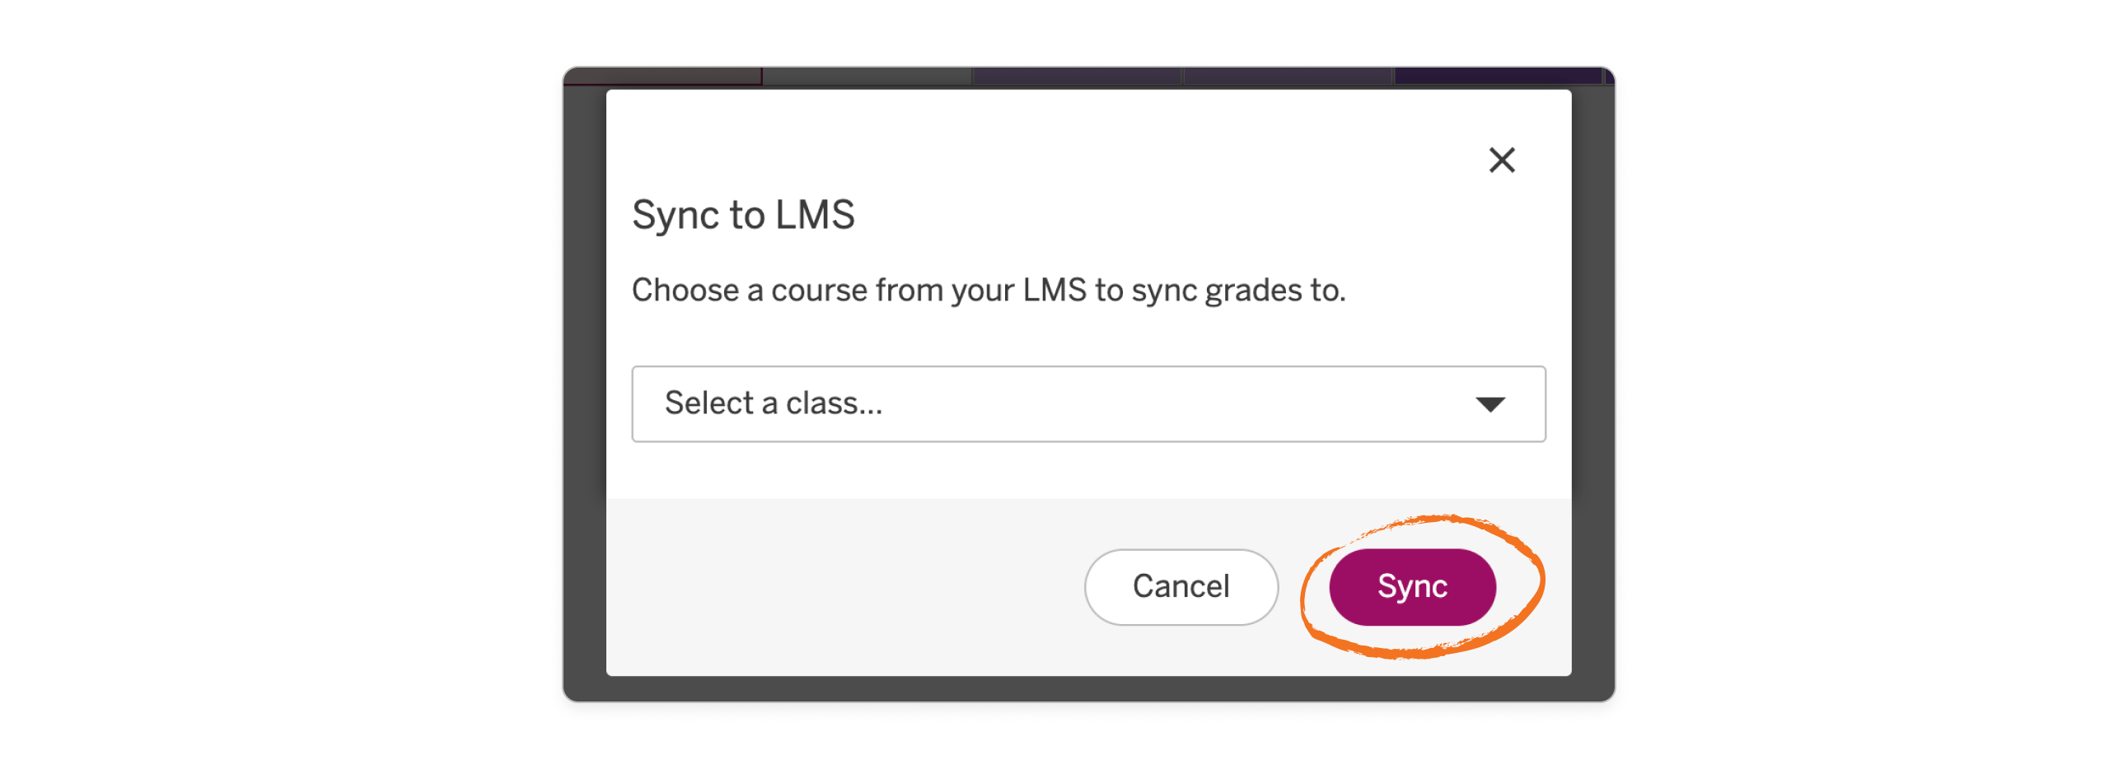Confirm grade sync by clicking Sync
Image resolution: width=2109 pixels, height=769 pixels.
point(1411,586)
